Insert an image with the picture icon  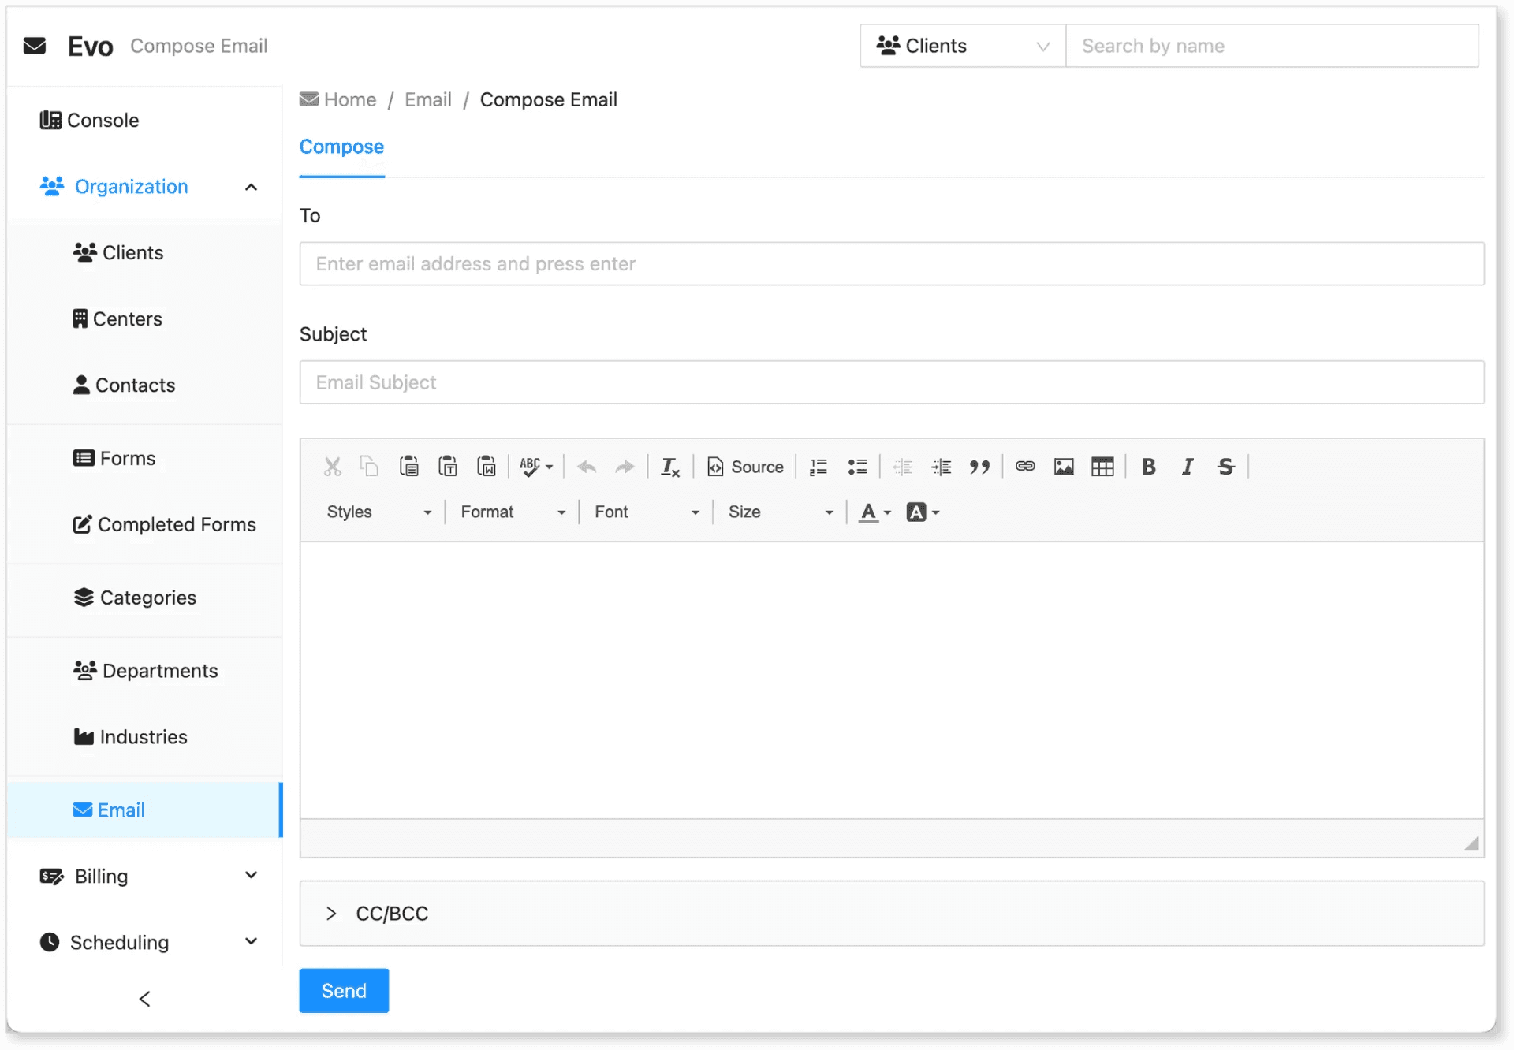click(x=1064, y=467)
